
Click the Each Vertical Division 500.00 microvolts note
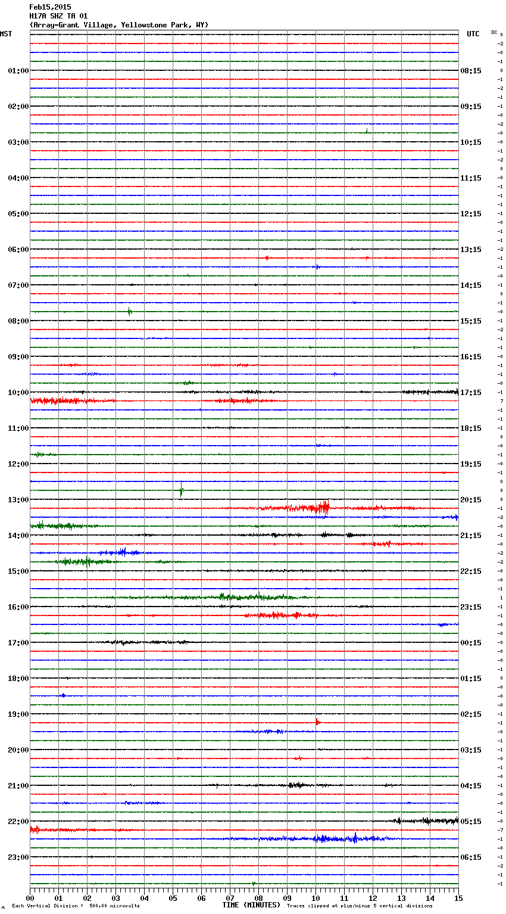tap(76, 906)
